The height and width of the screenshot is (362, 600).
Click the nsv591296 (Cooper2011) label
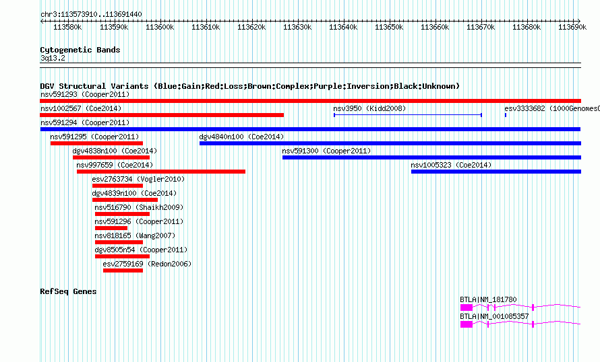(140, 221)
